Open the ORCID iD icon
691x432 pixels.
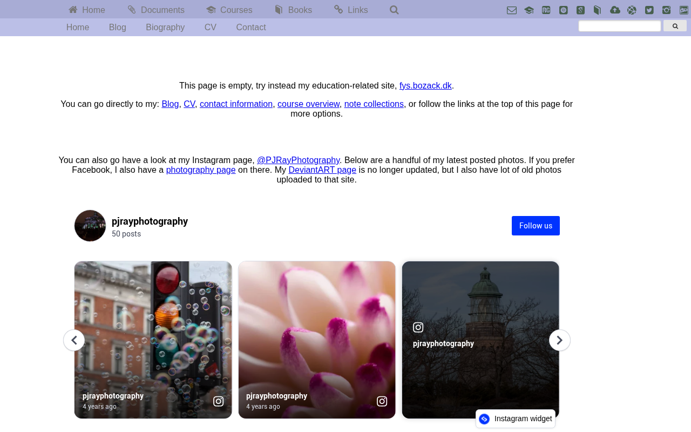pyautogui.click(x=564, y=10)
